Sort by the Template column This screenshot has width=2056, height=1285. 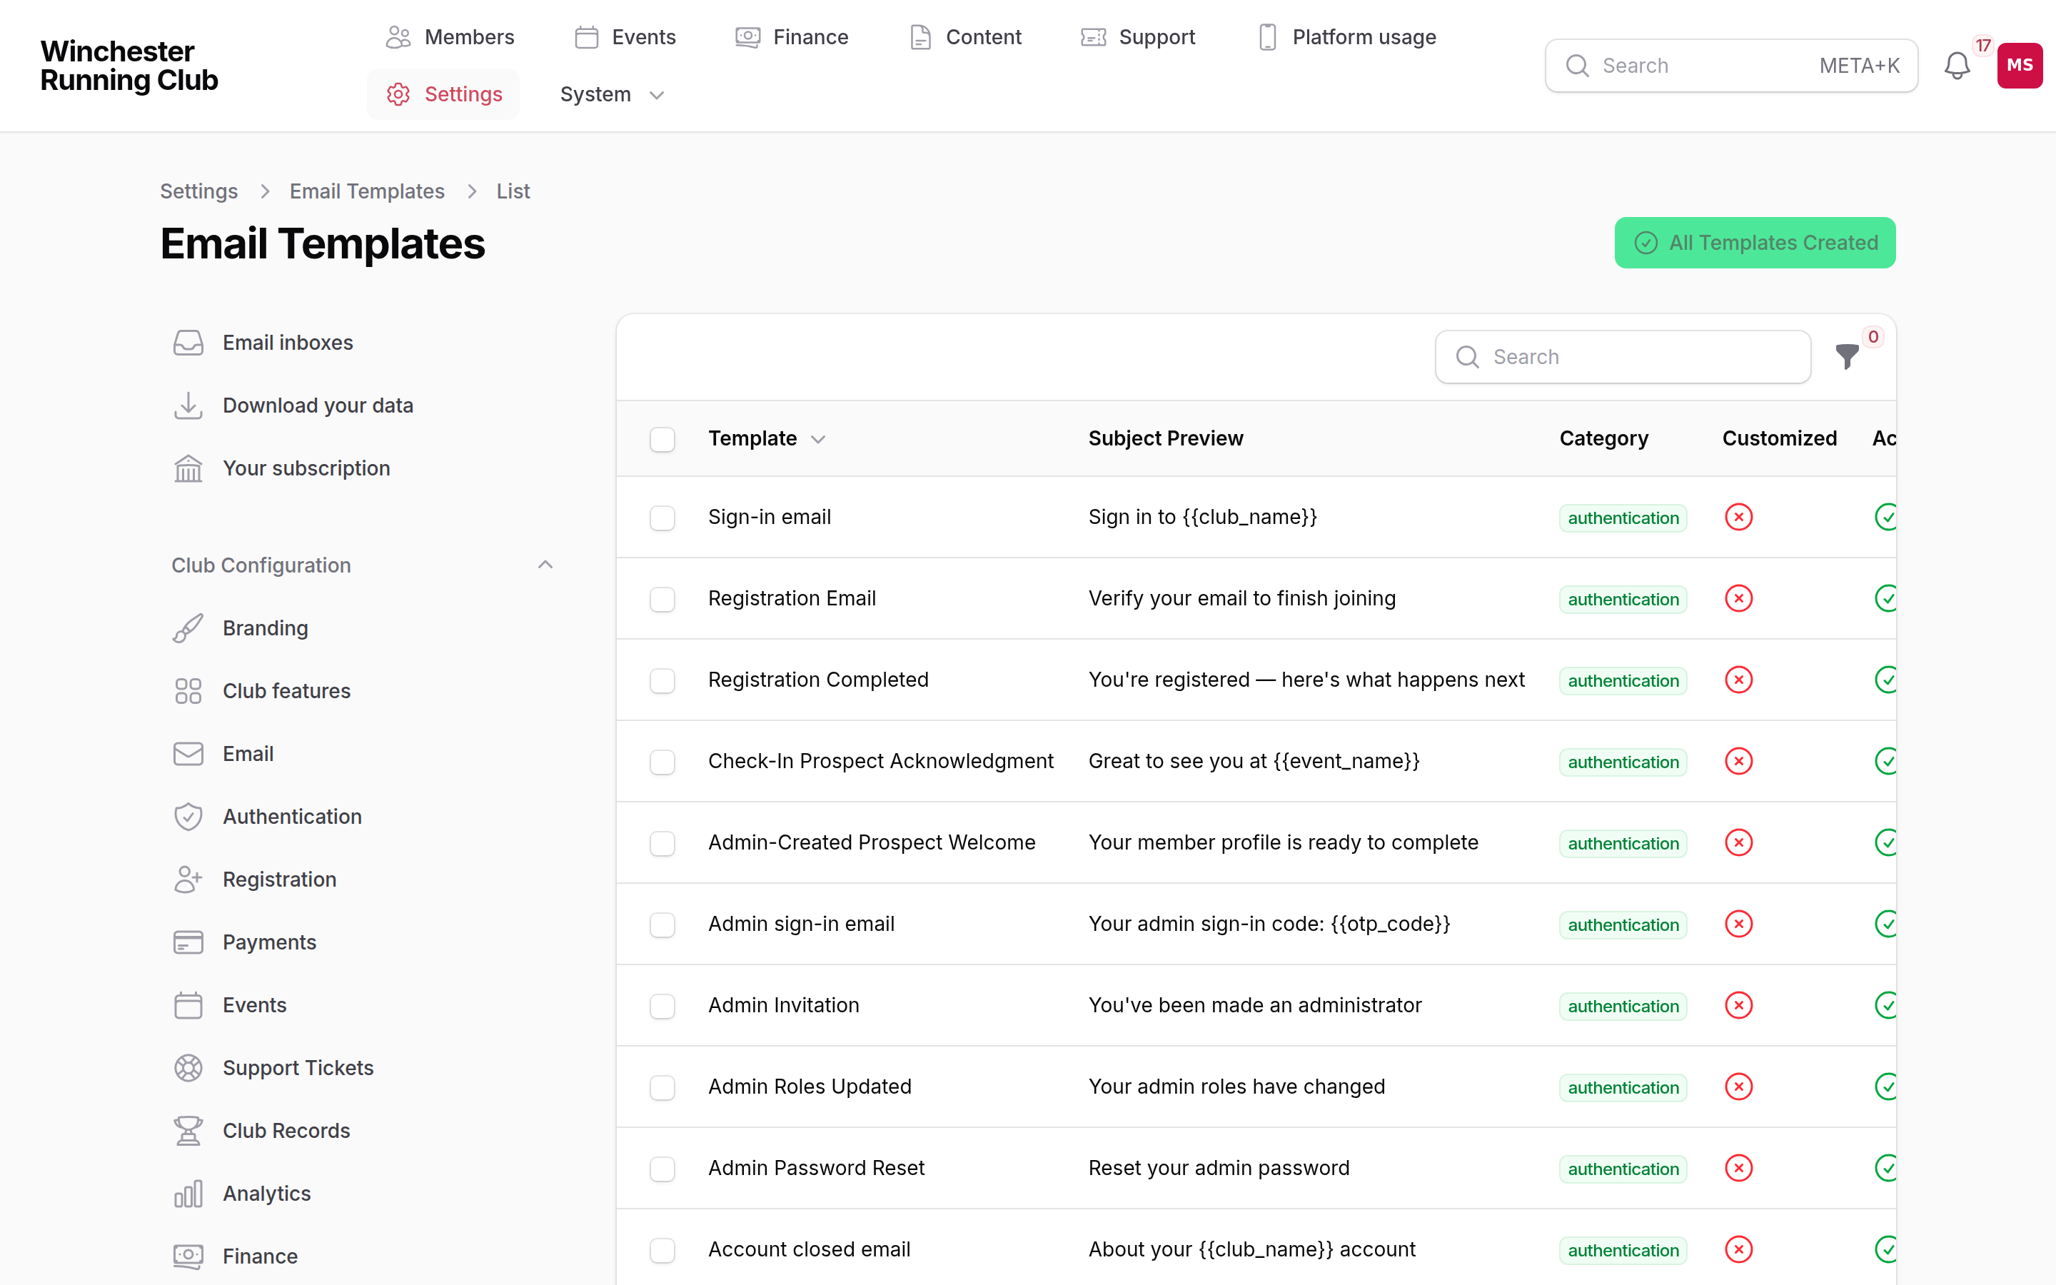(766, 438)
